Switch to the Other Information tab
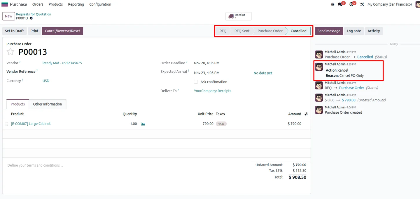Viewport: 420px width, 199px height. tap(48, 104)
